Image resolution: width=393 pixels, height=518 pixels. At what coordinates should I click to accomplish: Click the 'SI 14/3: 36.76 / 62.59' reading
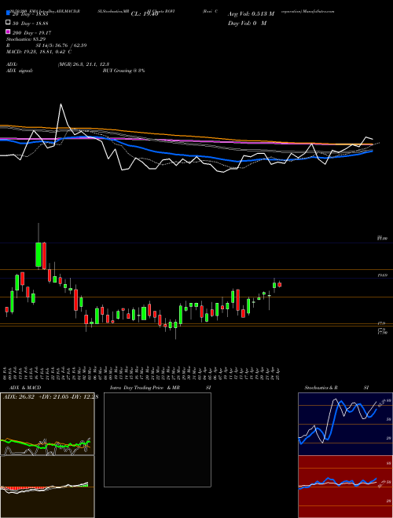pos(61,46)
